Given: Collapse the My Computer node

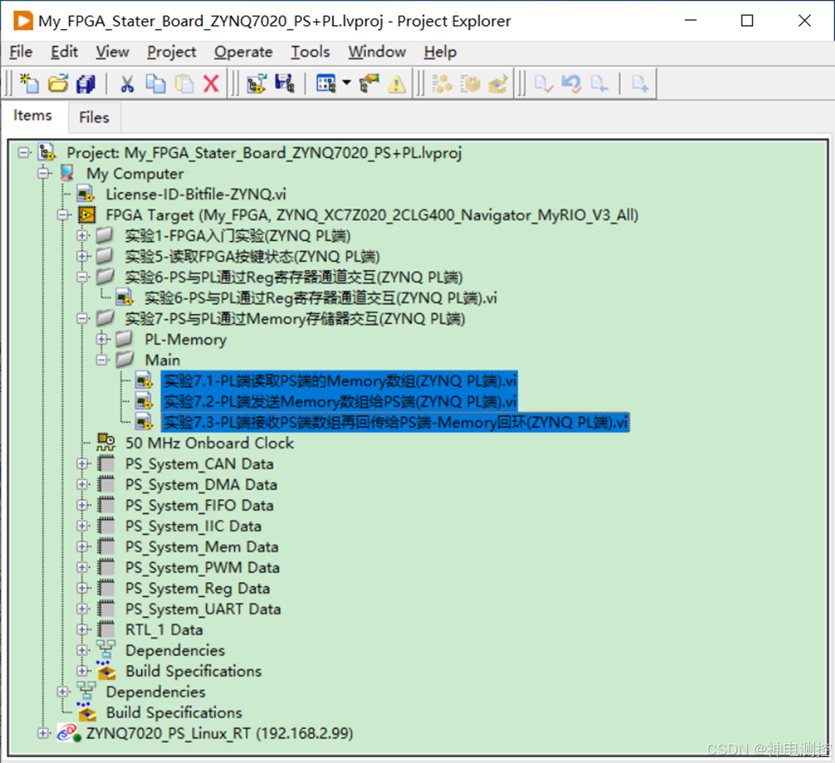Looking at the screenshot, I should pyautogui.click(x=44, y=173).
